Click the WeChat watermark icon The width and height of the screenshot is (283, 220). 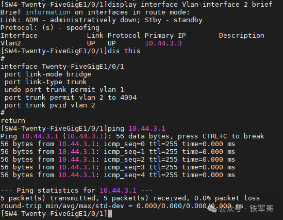(212, 209)
